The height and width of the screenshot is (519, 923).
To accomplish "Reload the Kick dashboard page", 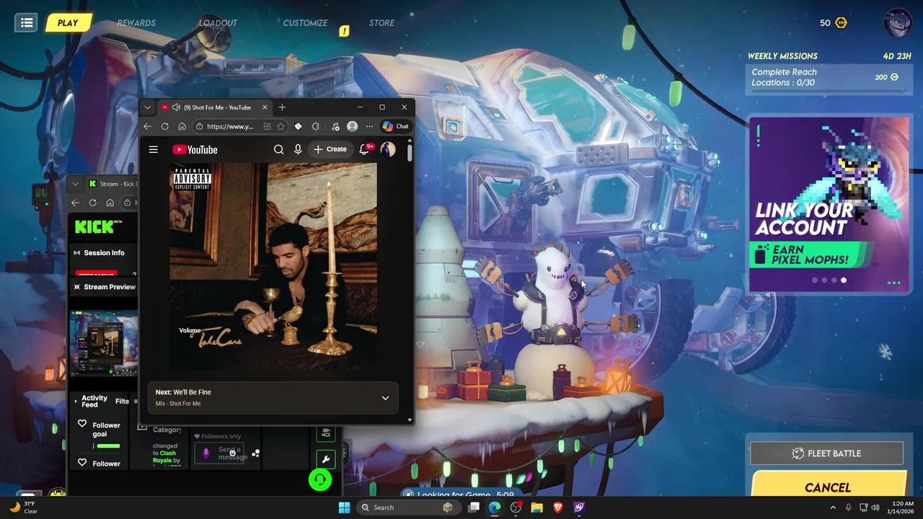I will coord(92,203).
